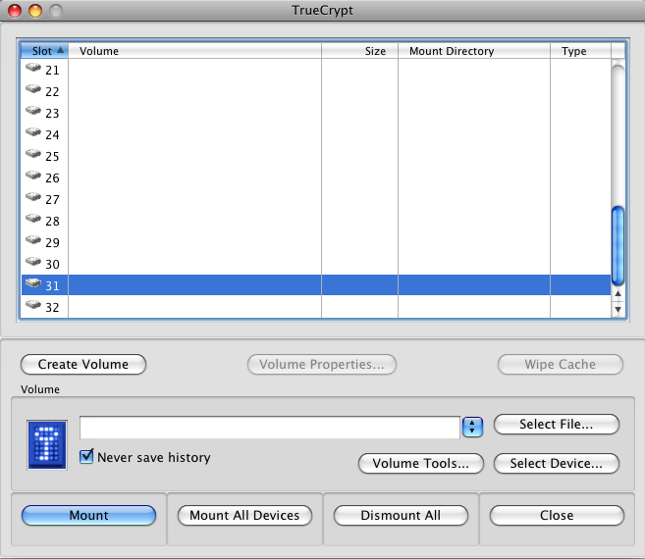Select slot number 23 row
Viewport: 645px width, 559px height.
click(x=316, y=113)
